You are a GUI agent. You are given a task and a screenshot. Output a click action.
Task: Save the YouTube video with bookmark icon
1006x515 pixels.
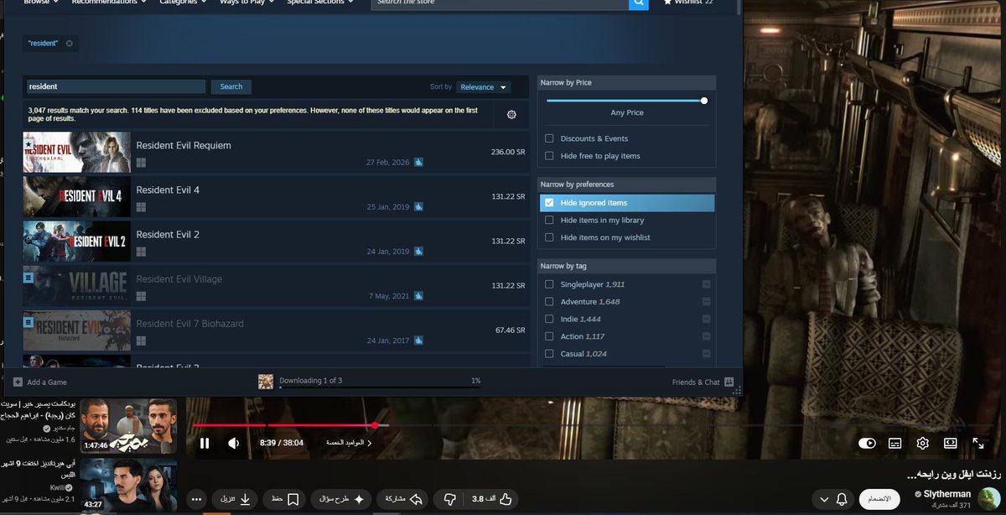pyautogui.click(x=286, y=499)
